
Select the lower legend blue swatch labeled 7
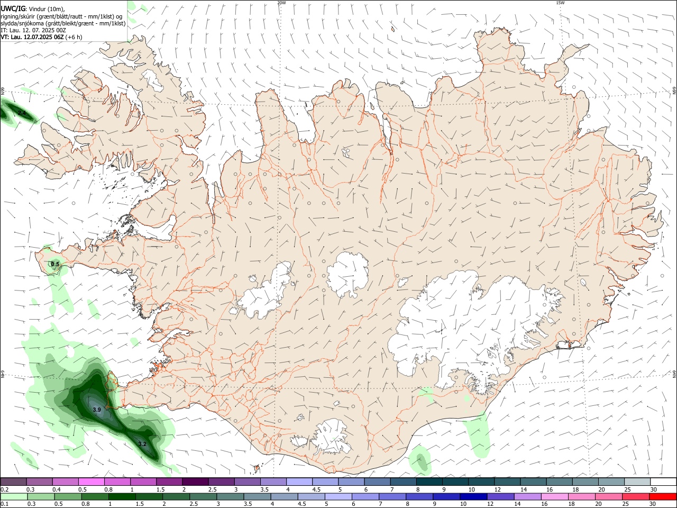(392, 496)
